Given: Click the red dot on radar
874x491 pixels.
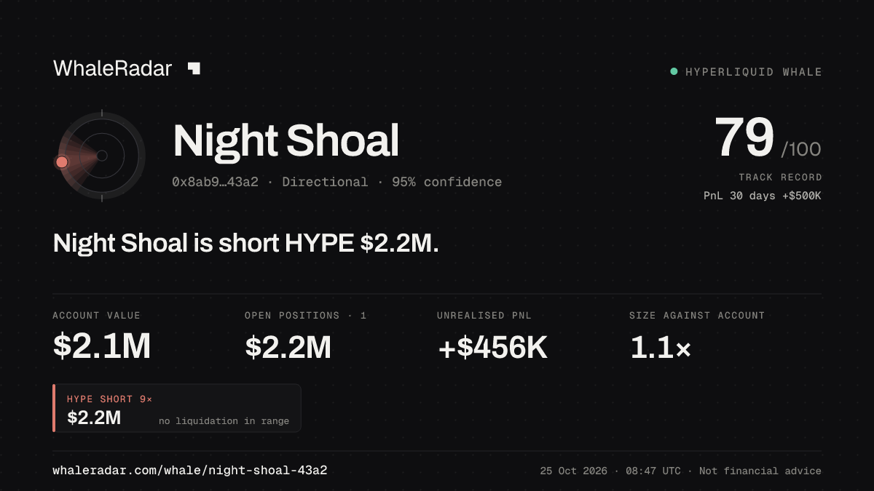Looking at the screenshot, I should pos(62,161).
